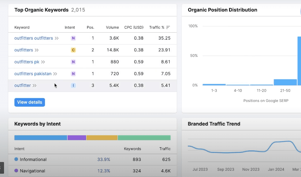The image size is (301, 177).
Task: Click the 12.3% Navigational percentage link
Action: coord(104,171)
